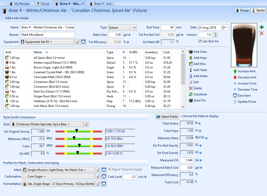Click Decrease Time option
This screenshot has height=196, width=267.
pyautogui.click(x=245, y=90)
